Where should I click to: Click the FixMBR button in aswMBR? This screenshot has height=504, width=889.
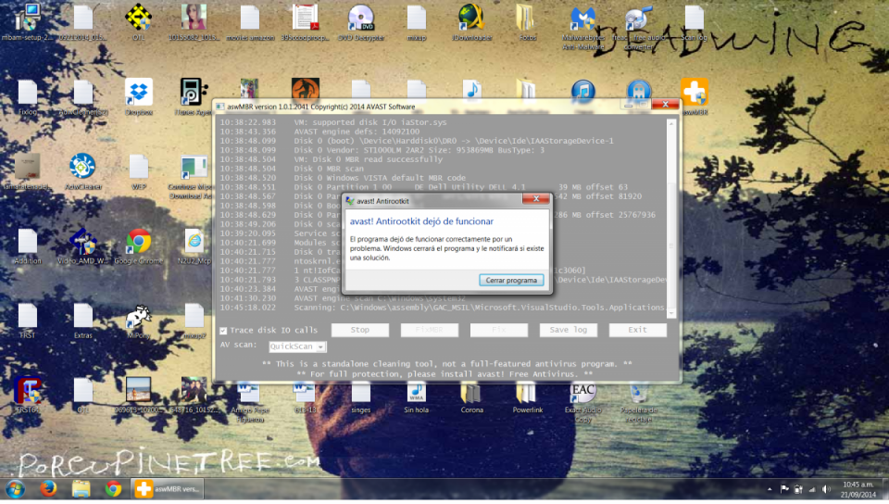[x=429, y=330]
